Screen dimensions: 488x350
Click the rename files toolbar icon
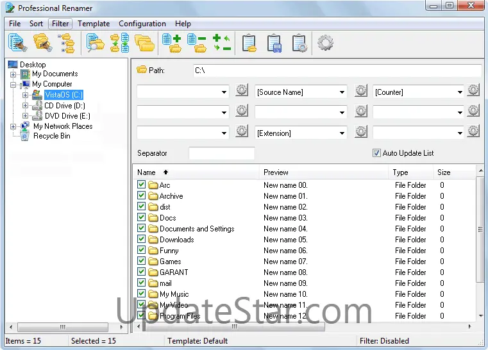click(x=18, y=42)
